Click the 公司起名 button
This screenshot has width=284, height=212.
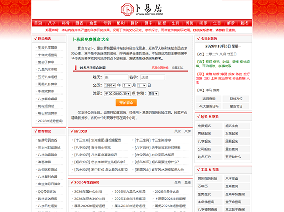pos(209,149)
